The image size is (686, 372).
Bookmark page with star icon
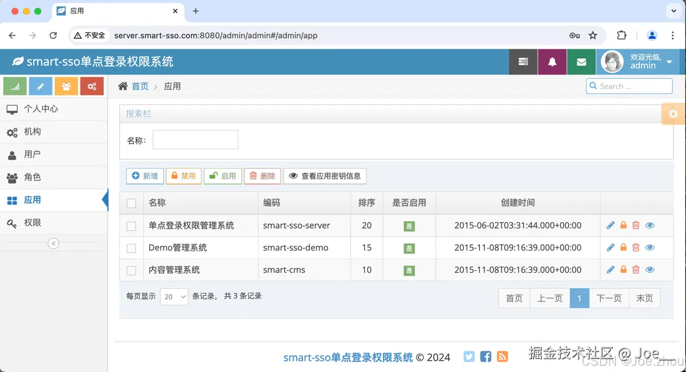[593, 35]
